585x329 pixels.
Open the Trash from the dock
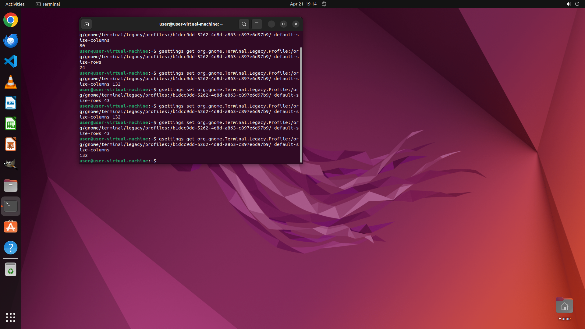11,270
